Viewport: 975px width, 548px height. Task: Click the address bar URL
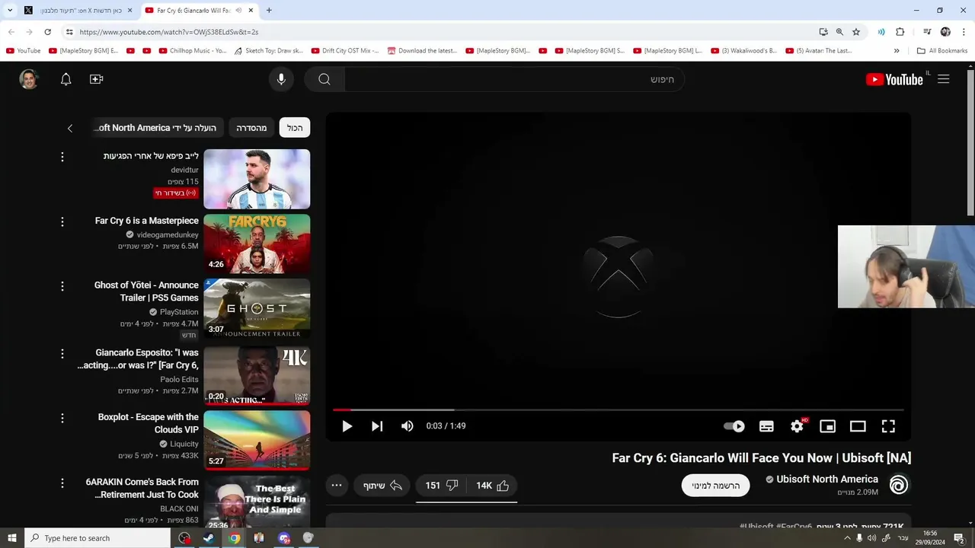pyautogui.click(x=169, y=32)
